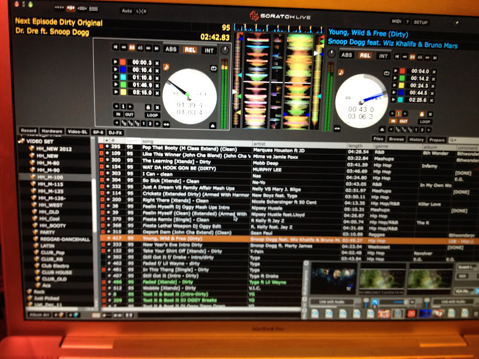
Task: Toggle LOOP on the right deck
Action: [x=425, y=121]
